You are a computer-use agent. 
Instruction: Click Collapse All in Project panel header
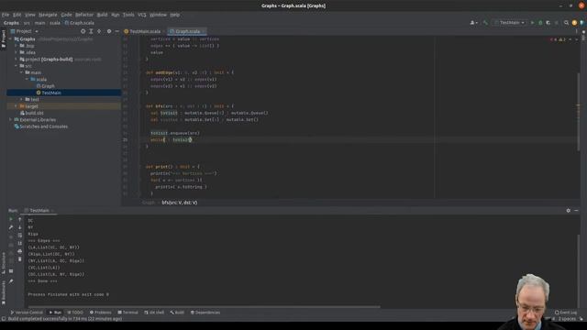[99, 31]
